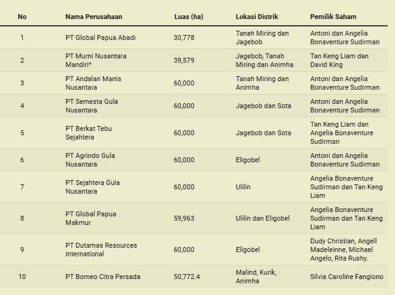Click the "Pemilik Saham" column header
Viewport: 395px width, 295px height.
coord(333,17)
